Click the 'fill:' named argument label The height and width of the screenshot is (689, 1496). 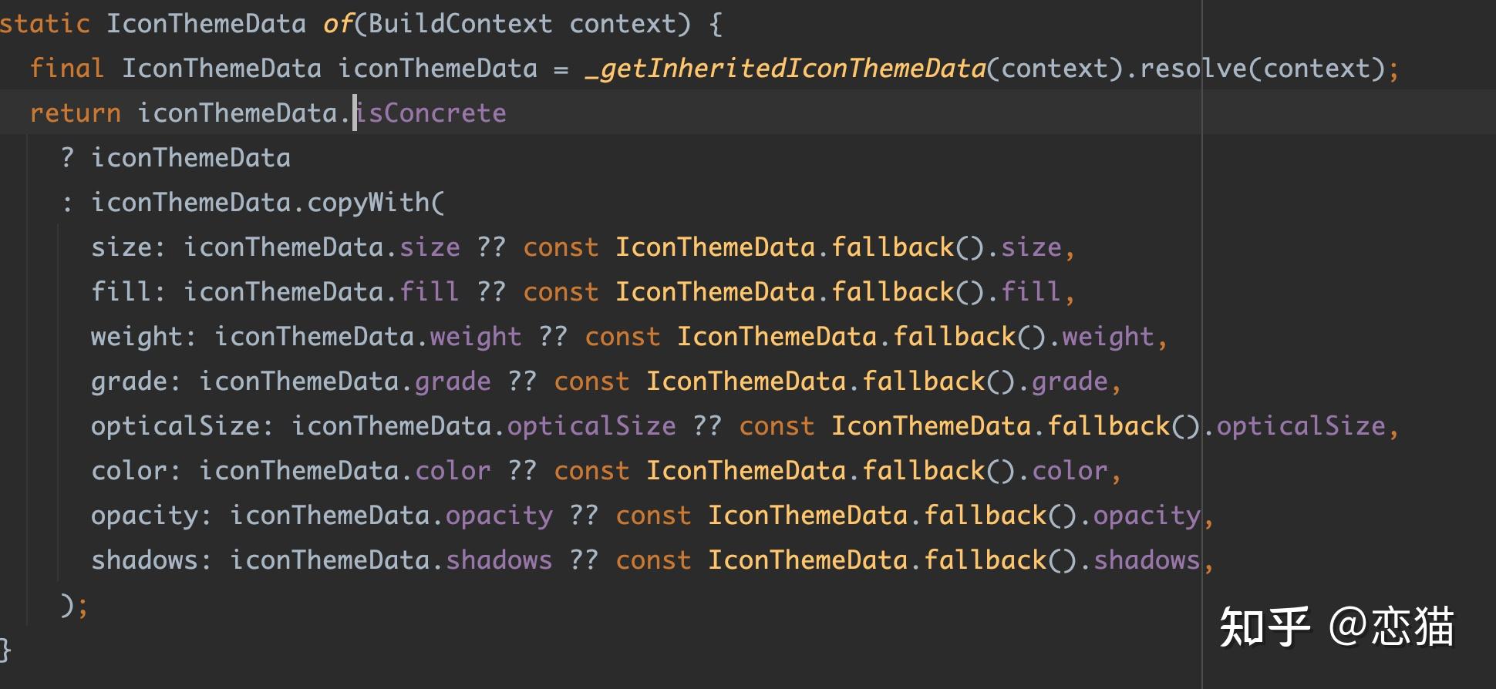pos(127,292)
